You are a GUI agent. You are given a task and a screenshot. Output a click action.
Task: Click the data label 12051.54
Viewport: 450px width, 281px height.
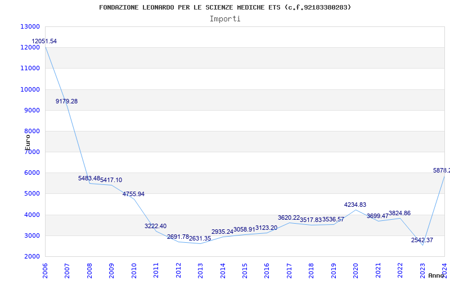(44, 41)
